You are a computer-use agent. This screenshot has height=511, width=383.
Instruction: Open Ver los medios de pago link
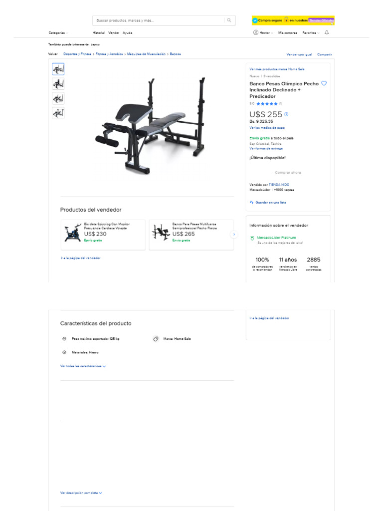tap(267, 128)
